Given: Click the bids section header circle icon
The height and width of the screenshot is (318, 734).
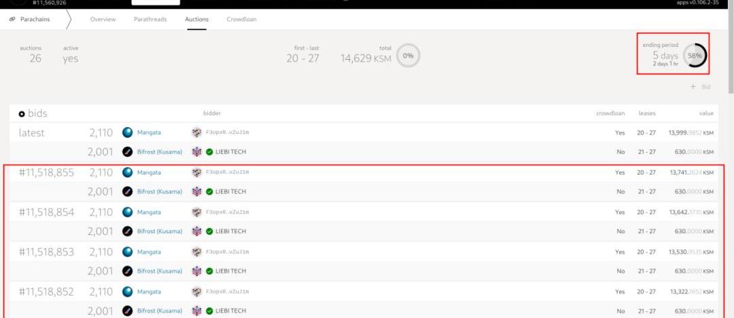Looking at the screenshot, I should click(22, 114).
